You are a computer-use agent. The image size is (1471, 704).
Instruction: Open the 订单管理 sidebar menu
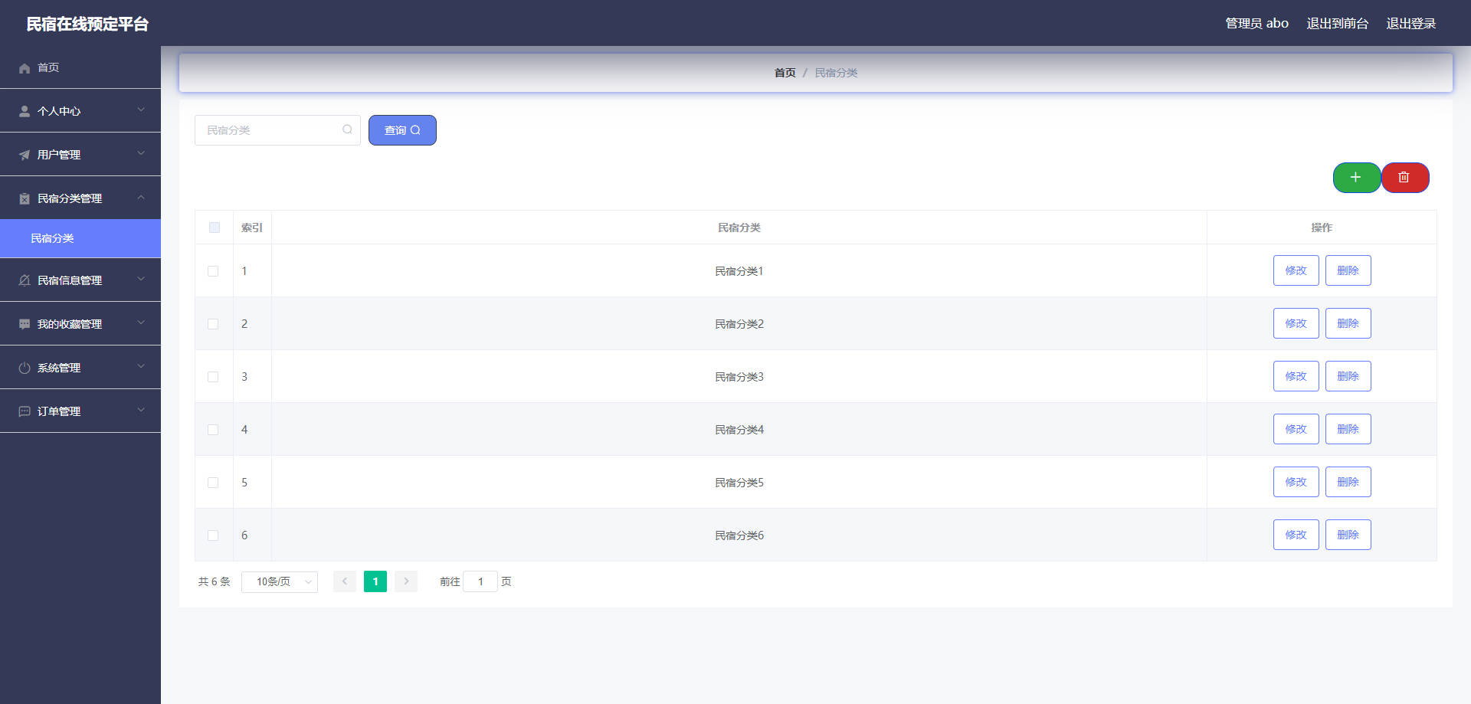pyautogui.click(x=80, y=411)
